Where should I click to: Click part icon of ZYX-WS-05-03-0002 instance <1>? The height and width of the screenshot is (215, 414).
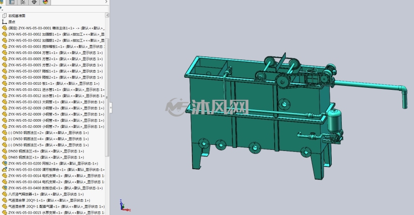pyautogui.click(x=5, y=34)
